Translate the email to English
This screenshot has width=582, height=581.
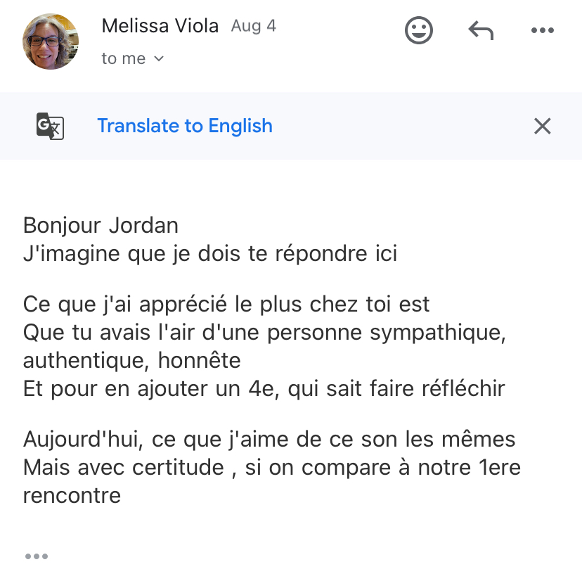click(x=185, y=126)
